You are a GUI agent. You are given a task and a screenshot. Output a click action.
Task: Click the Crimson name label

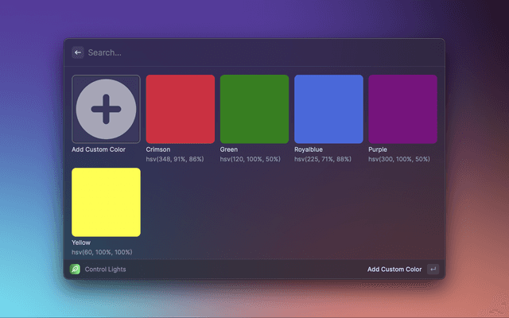pyautogui.click(x=158, y=149)
